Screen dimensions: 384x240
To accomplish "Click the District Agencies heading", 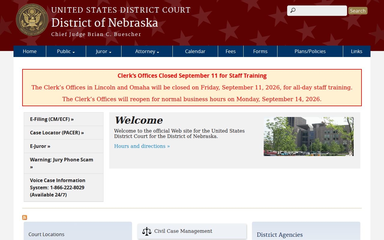I will [x=280, y=235].
